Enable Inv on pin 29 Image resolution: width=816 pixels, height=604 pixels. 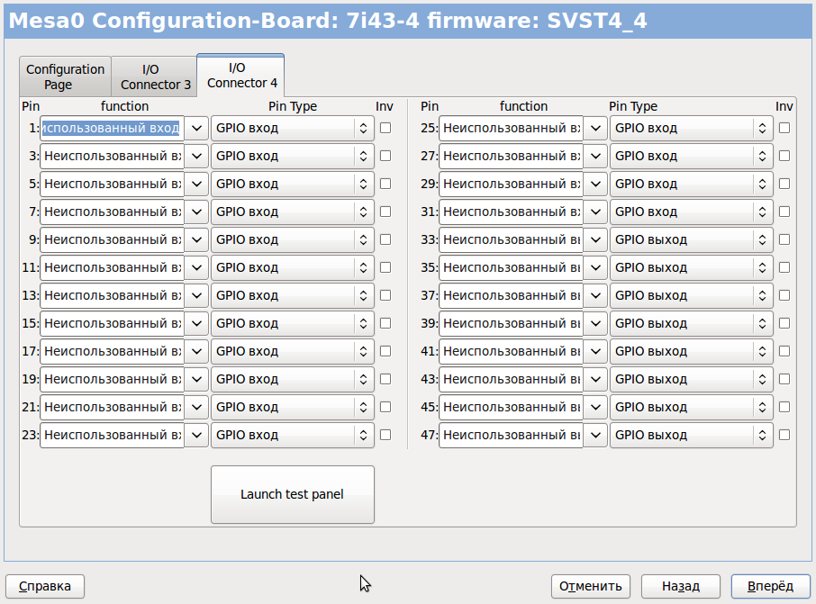[784, 185]
